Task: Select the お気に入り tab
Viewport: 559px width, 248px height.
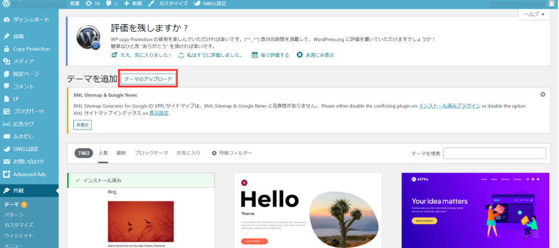Action: coord(189,153)
